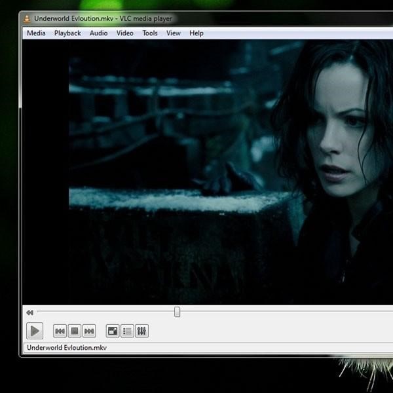Stop playback using the stop icon
The height and width of the screenshot is (393, 393).
pyautogui.click(x=75, y=331)
